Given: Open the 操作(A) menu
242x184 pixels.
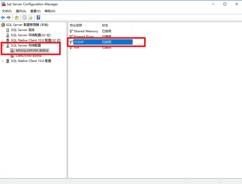Looking at the screenshot, I should tap(21, 11).
